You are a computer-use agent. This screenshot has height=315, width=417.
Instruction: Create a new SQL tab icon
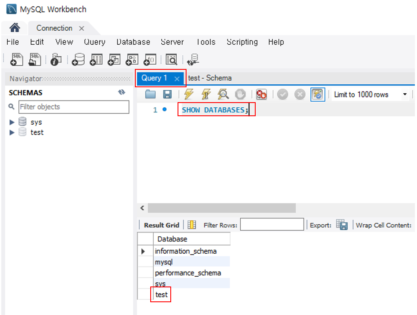pos(17,59)
